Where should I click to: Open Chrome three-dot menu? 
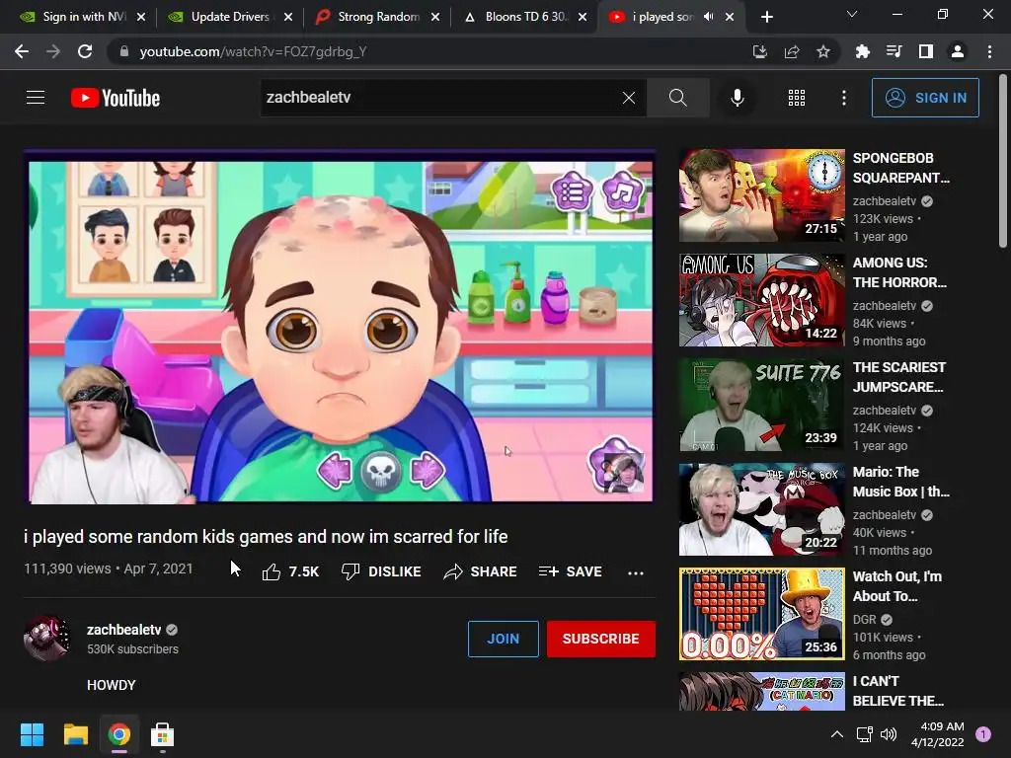[989, 51]
